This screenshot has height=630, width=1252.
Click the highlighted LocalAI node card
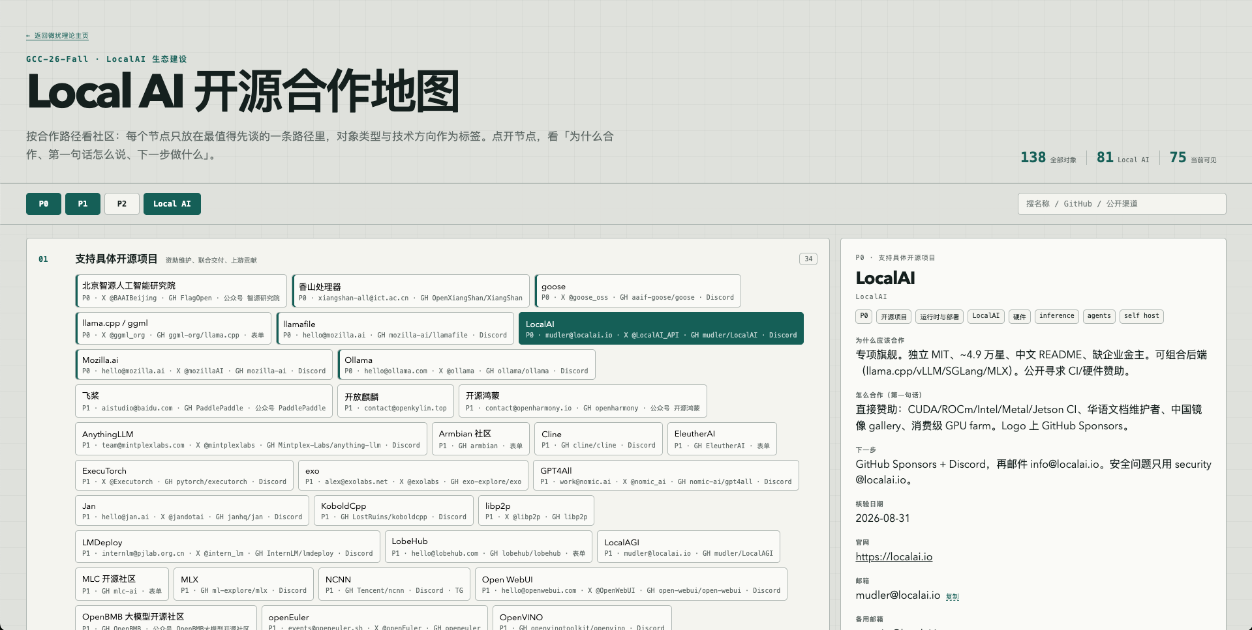click(661, 328)
